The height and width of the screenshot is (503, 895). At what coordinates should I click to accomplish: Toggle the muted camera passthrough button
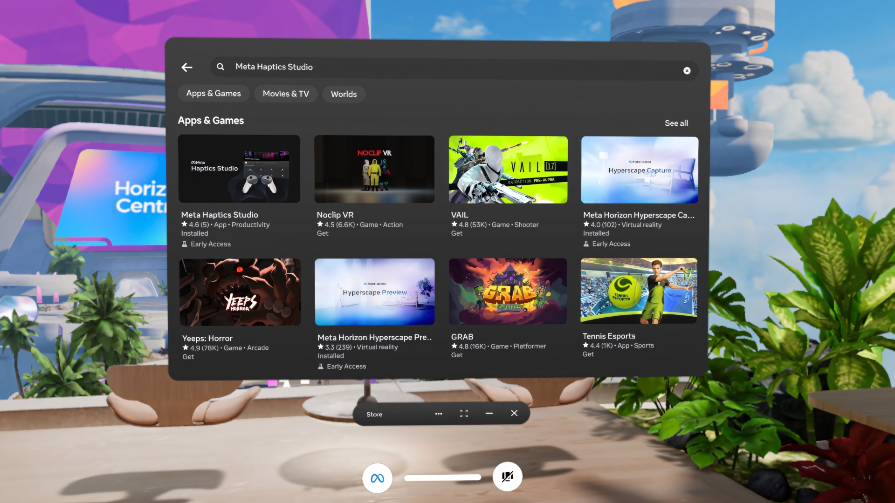507,476
